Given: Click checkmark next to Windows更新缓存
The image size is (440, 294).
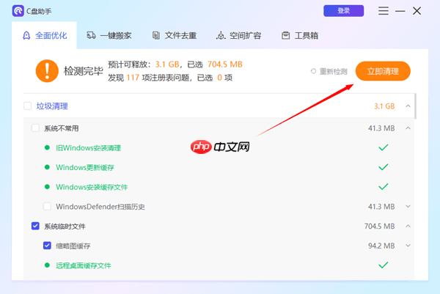Looking at the screenshot, I should [384, 167].
